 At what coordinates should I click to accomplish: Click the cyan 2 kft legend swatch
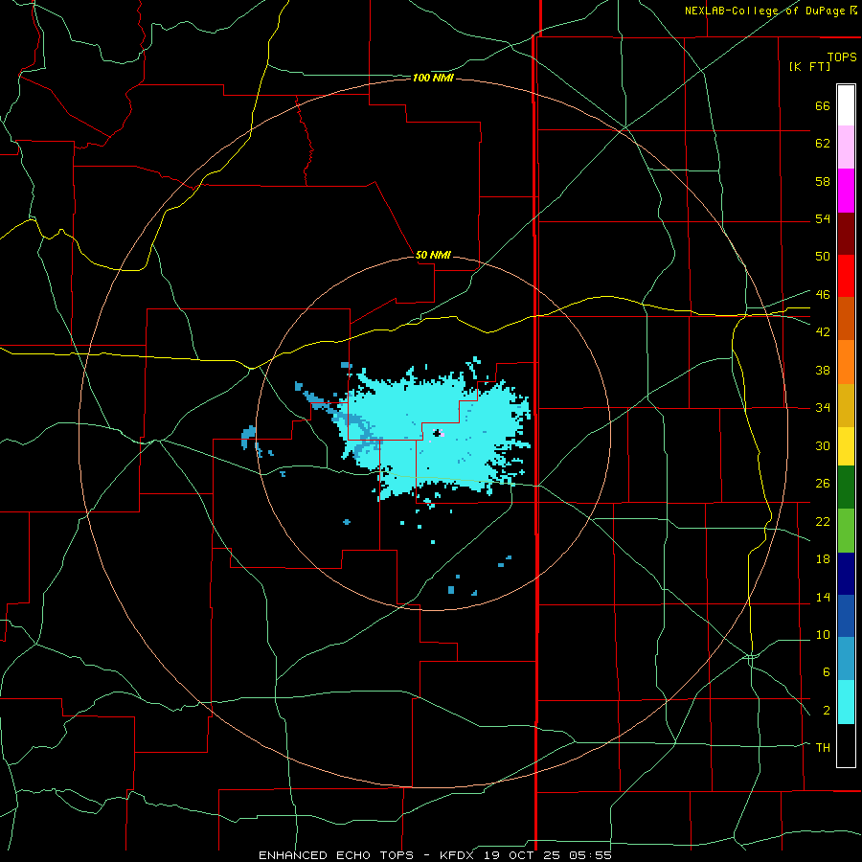click(846, 702)
